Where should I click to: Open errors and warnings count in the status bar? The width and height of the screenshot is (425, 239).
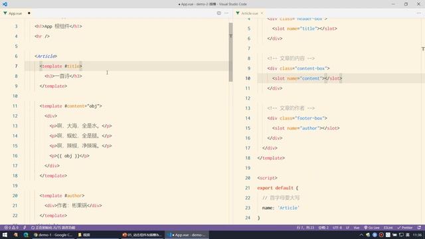11,228
